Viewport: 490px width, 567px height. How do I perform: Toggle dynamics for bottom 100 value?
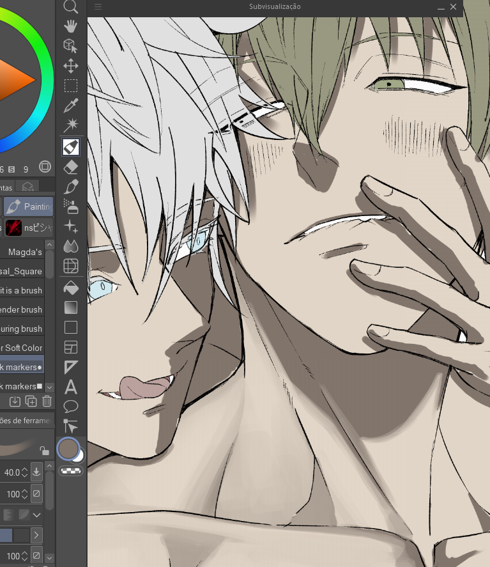pyautogui.click(x=36, y=555)
